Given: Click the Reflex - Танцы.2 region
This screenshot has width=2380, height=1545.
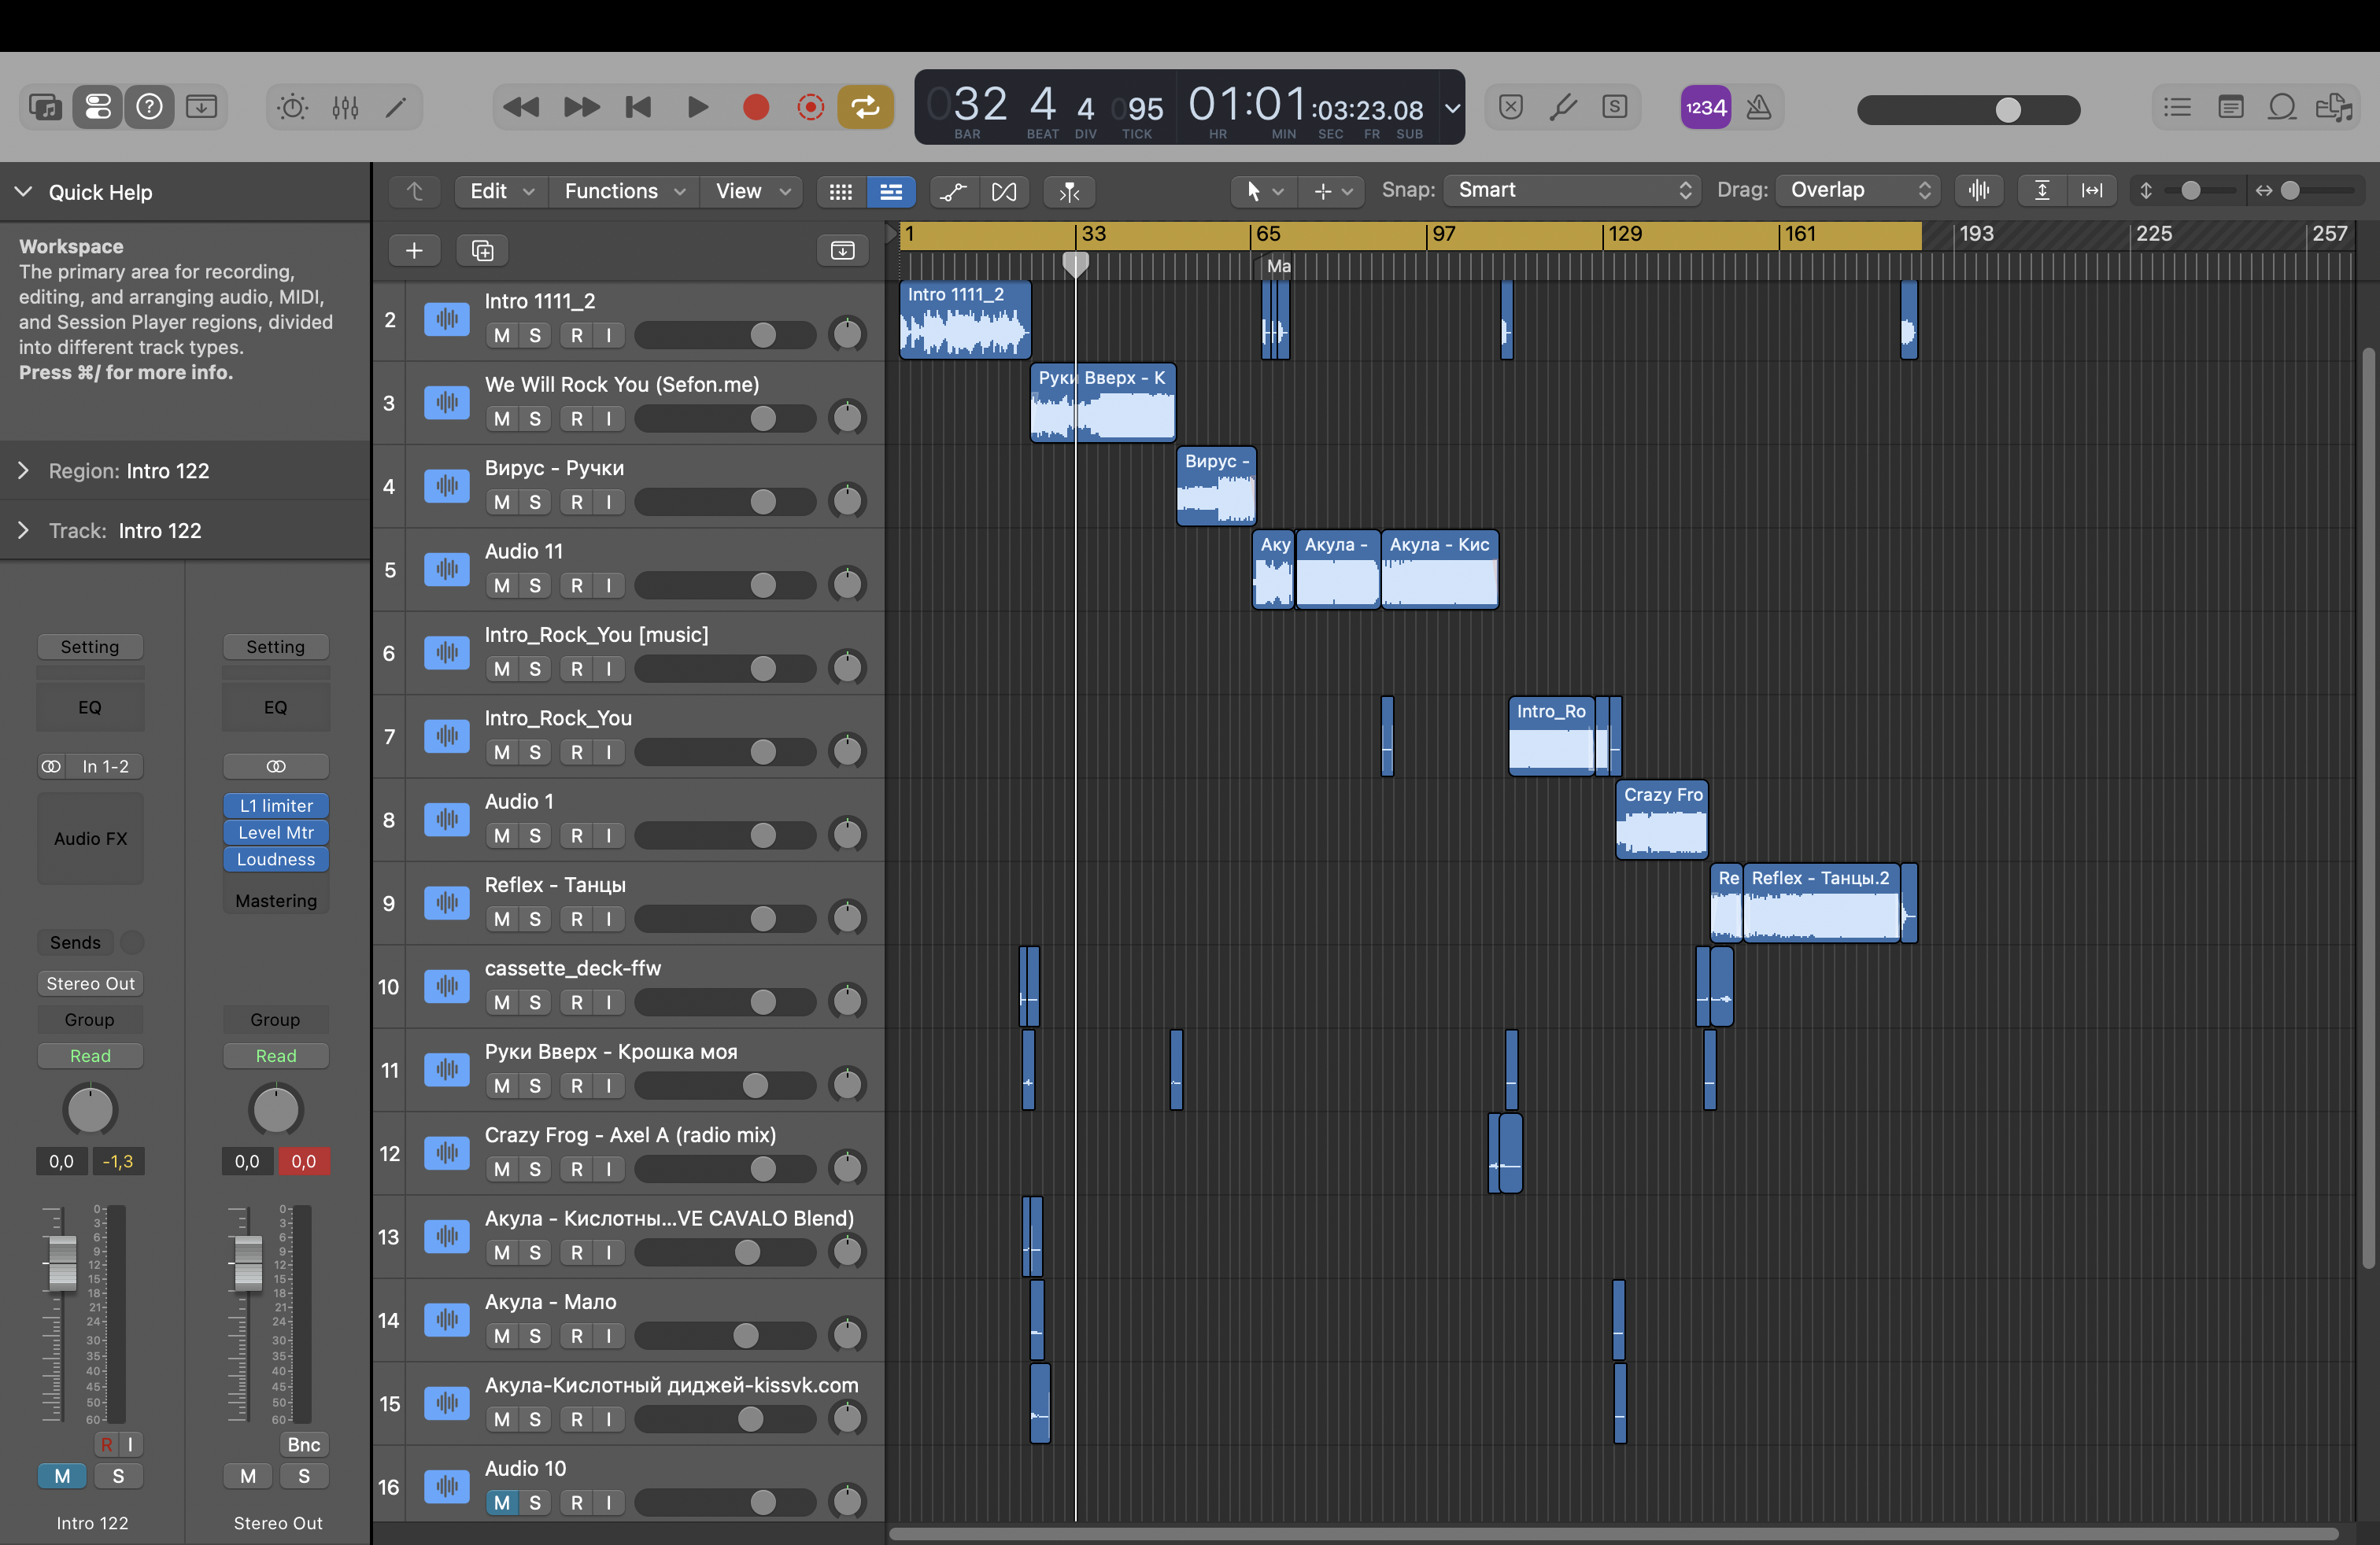Looking at the screenshot, I should (1821, 905).
